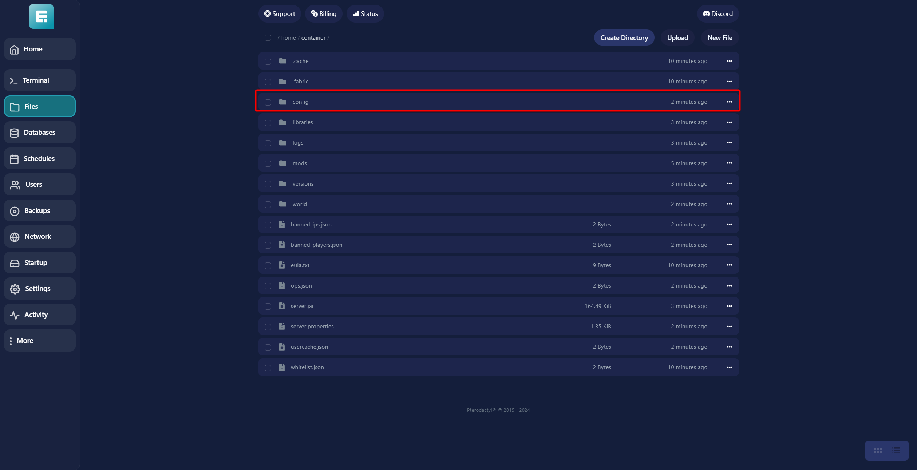The image size is (917, 470).
Task: Open the three-dot menu for server.jar
Action: click(x=730, y=306)
